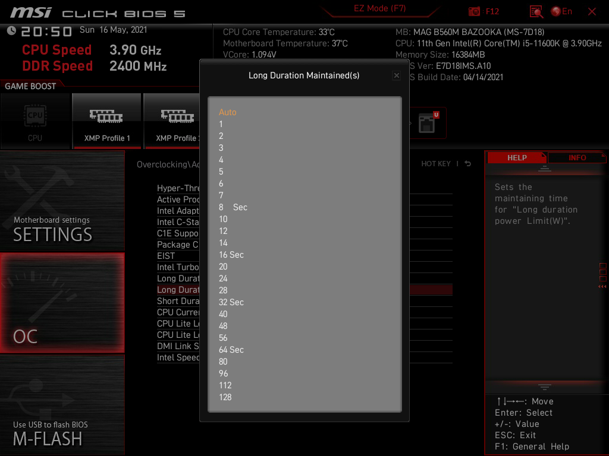Choose the 4 option in list

click(x=221, y=160)
